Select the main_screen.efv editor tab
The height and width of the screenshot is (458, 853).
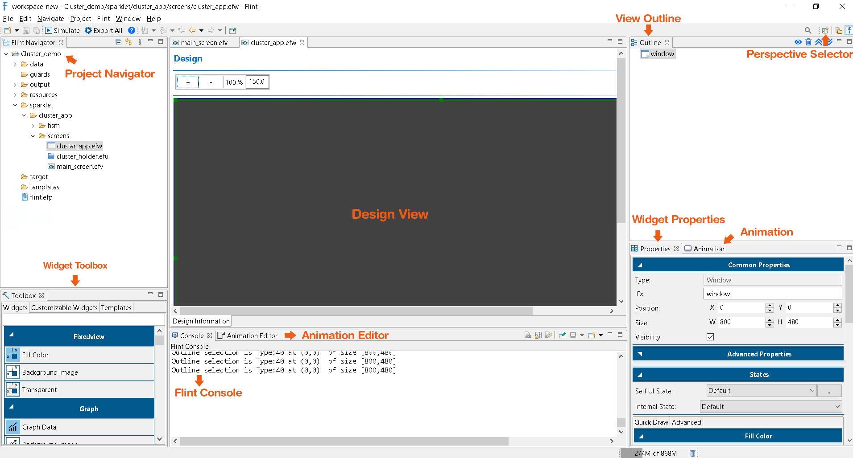tap(204, 42)
